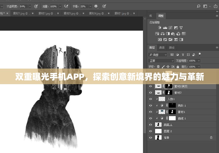
Task: Lock all layer attributes with padlock icon
Action: (178, 67)
